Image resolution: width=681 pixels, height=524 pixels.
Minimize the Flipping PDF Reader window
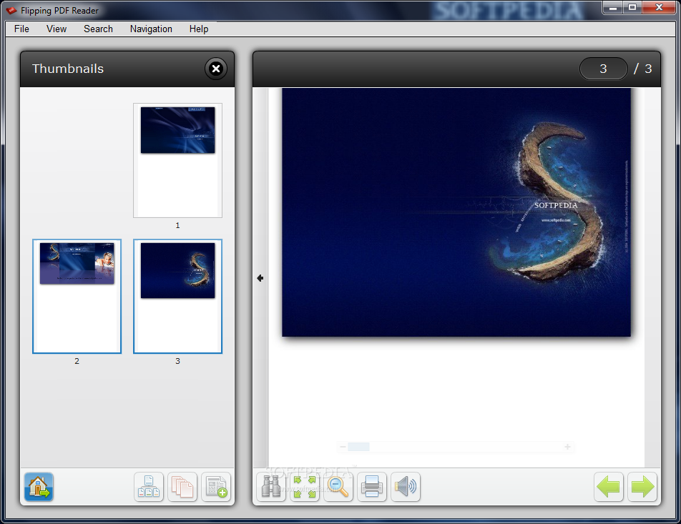tap(613, 8)
